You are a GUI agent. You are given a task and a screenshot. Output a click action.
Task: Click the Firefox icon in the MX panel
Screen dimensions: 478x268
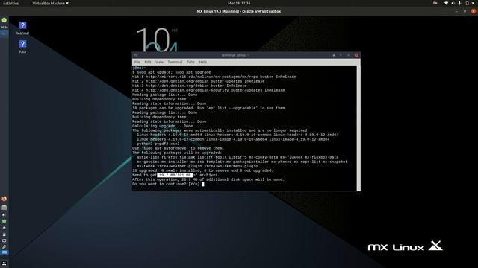(4, 199)
